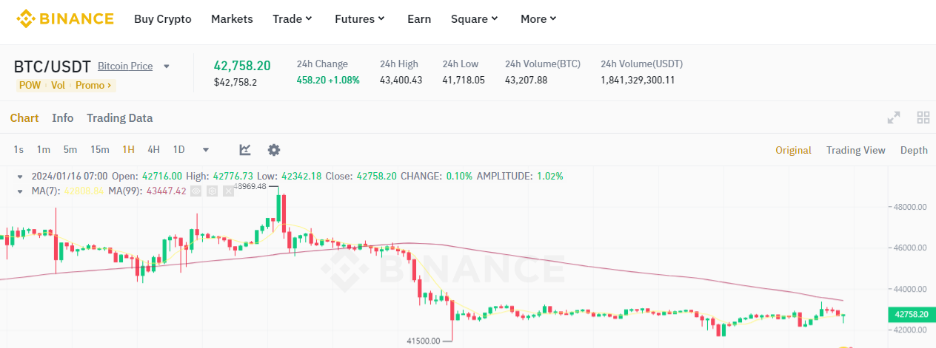The image size is (936, 348).
Task: Go to Buy Crypto
Action: 163,19
